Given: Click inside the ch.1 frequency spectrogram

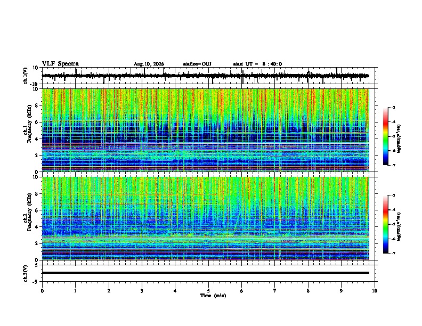Looking at the screenshot, I should pyautogui.click(x=206, y=130).
